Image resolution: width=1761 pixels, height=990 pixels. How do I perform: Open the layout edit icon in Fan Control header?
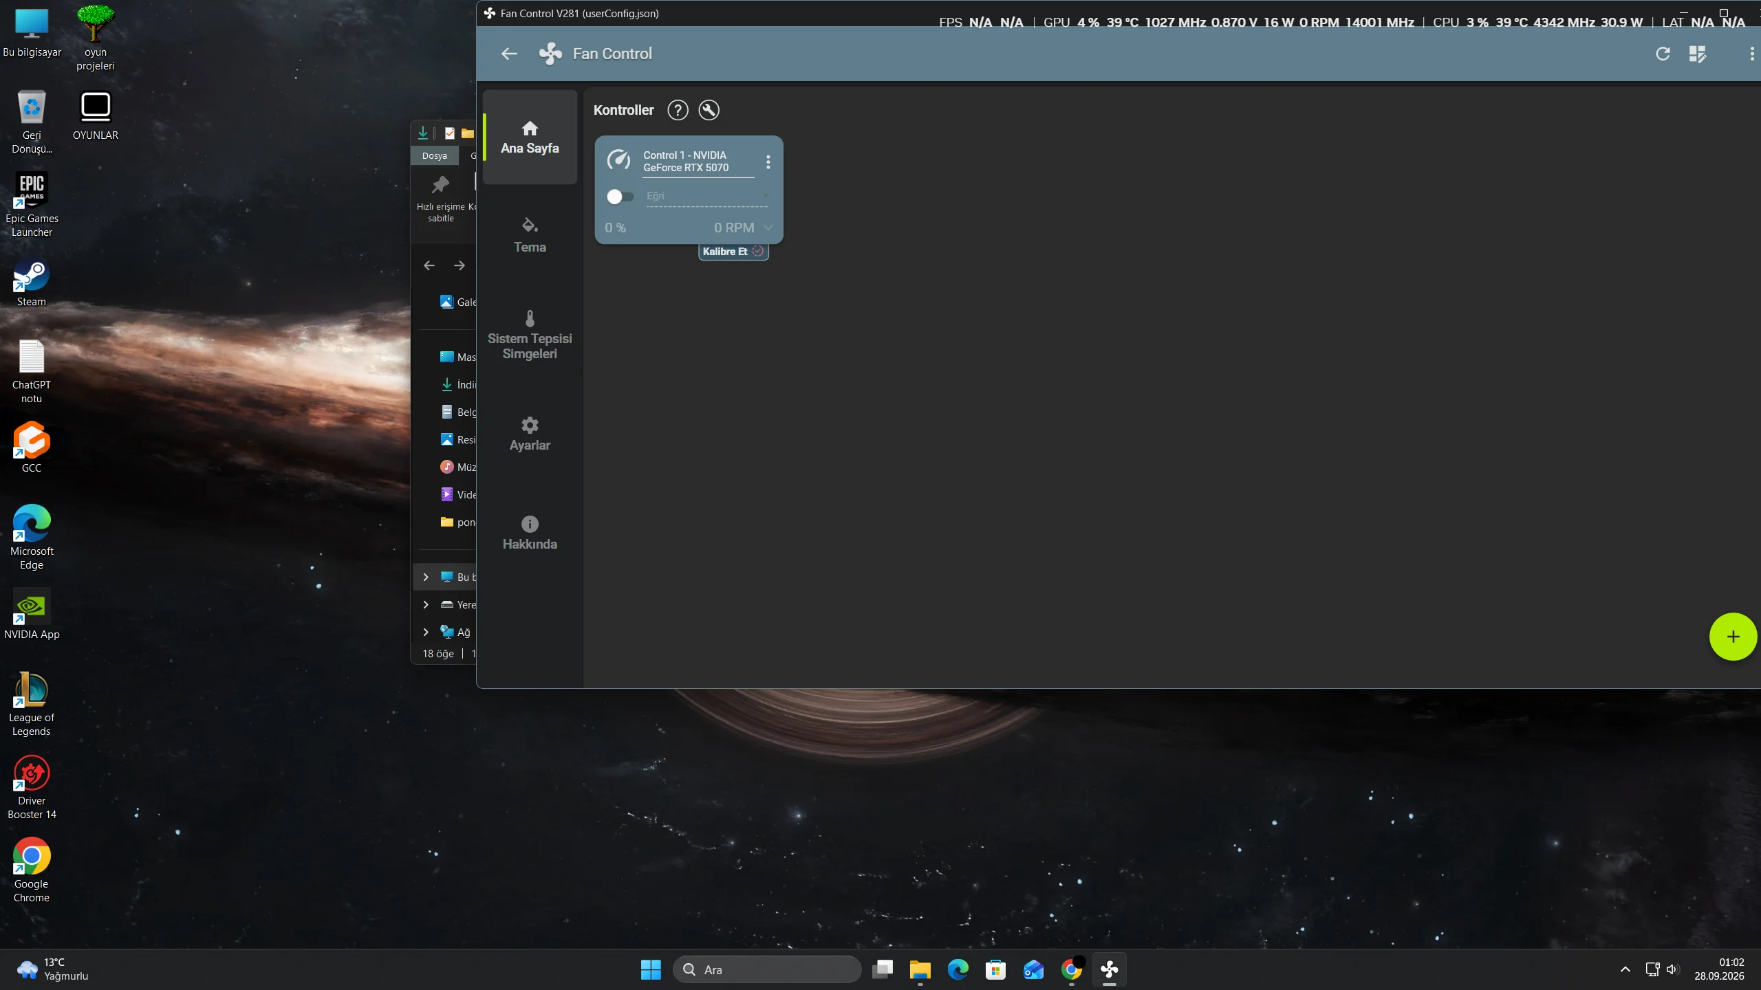tap(1698, 54)
